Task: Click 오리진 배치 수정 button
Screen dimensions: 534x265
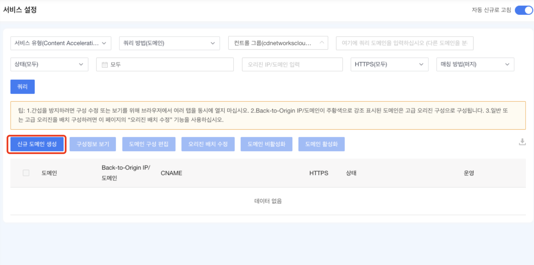Action: (208, 144)
